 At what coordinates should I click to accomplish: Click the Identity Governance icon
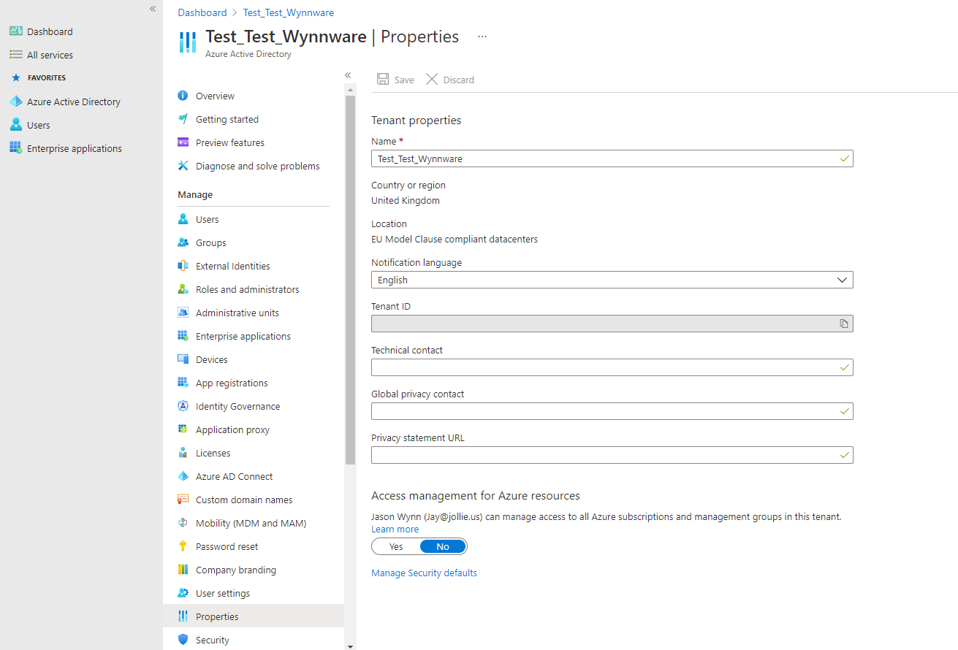pos(183,406)
